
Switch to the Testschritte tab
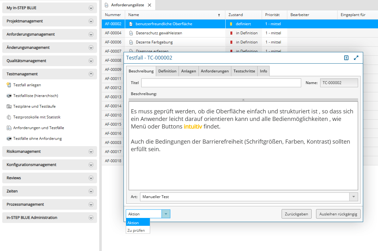click(244, 71)
